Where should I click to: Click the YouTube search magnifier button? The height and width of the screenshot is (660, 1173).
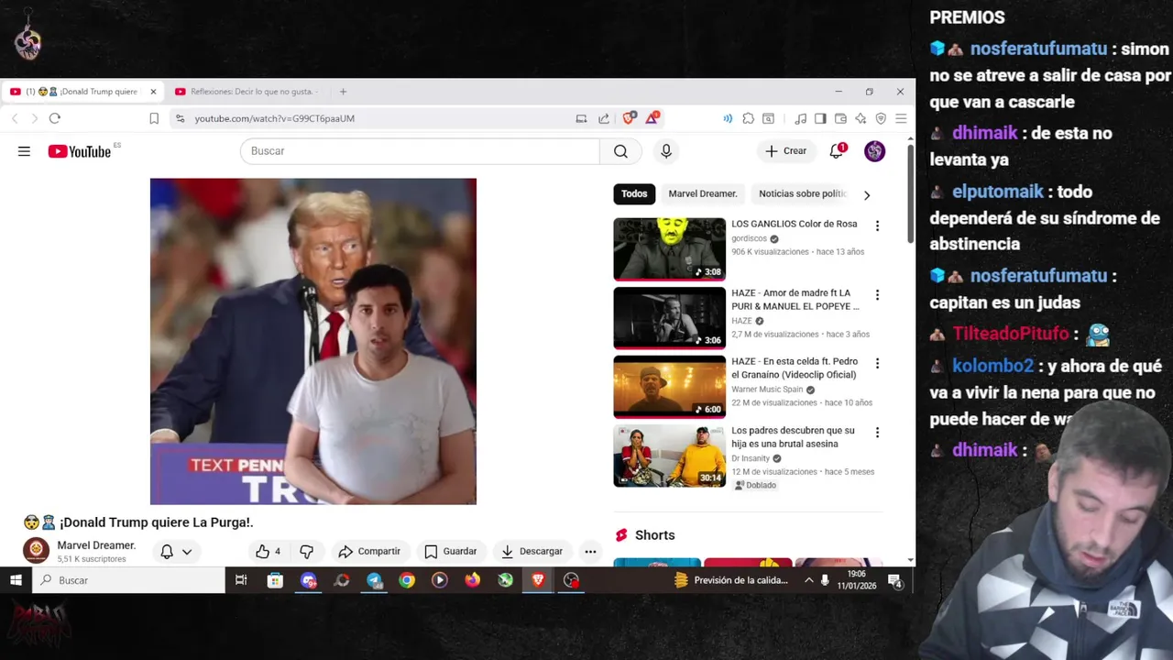point(620,151)
